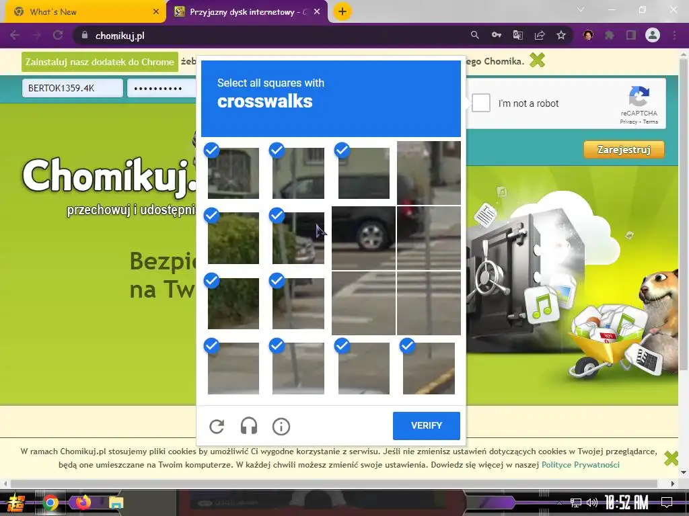The image size is (689, 516).
Task: Click the Zarejestruj register button
Action: [624, 150]
